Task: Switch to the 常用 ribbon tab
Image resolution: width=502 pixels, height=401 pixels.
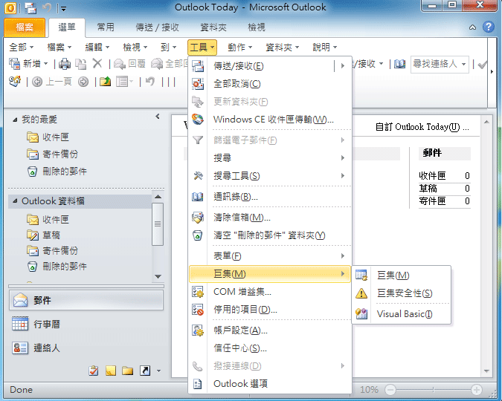Action: point(106,27)
